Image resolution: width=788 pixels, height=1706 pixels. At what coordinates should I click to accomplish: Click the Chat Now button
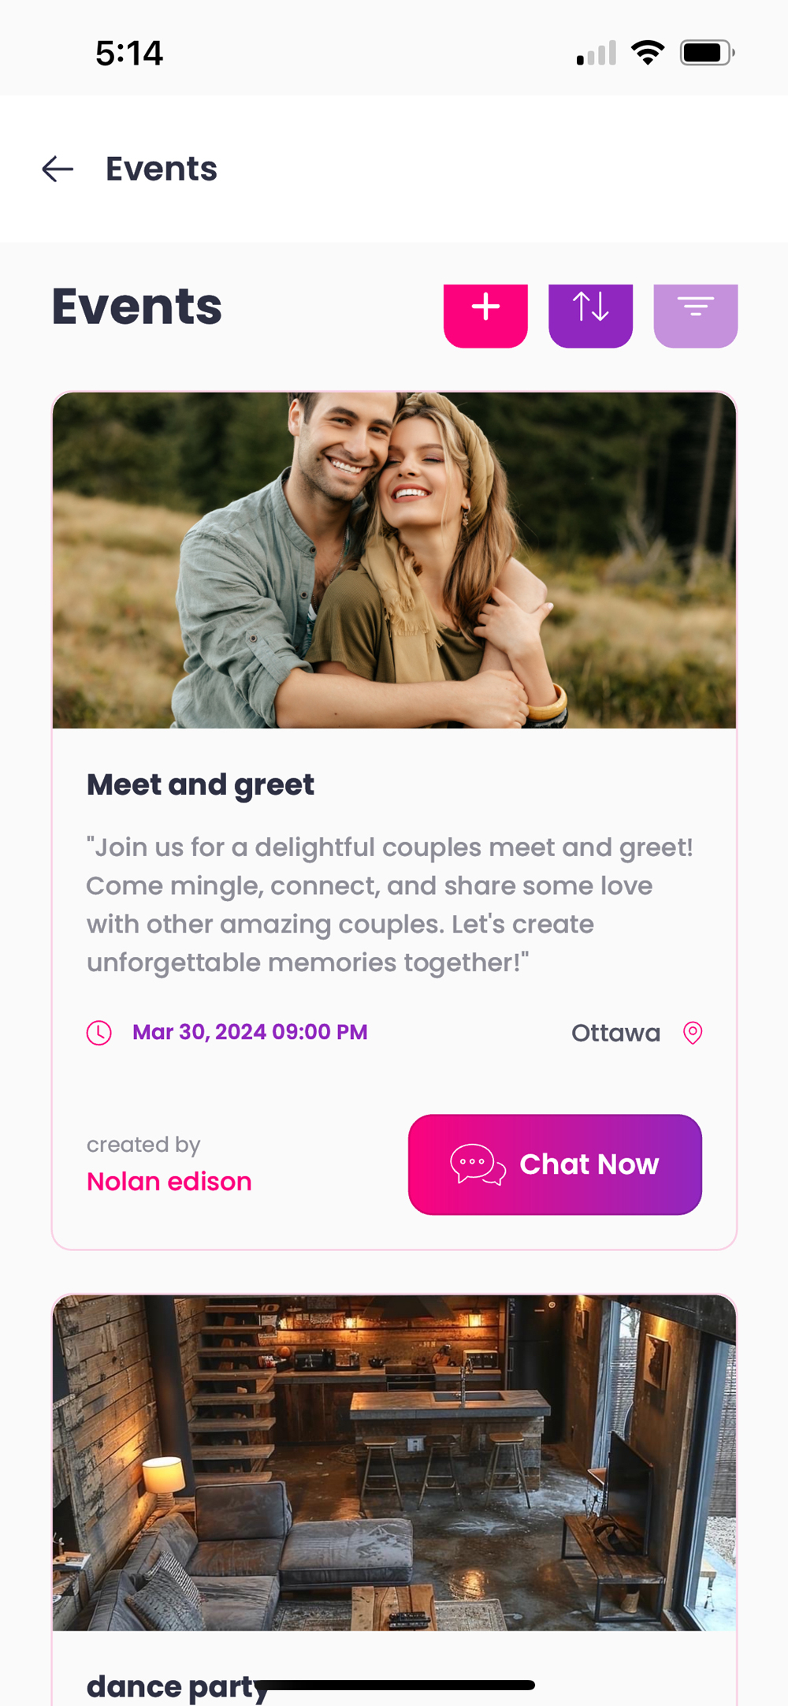[x=555, y=1164]
